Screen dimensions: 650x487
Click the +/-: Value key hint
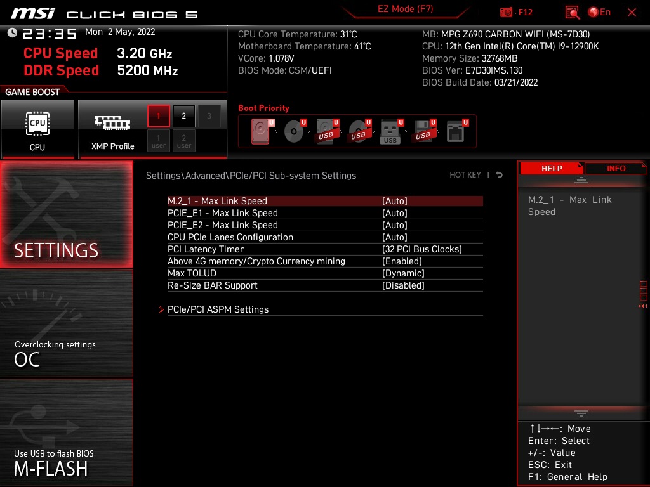pos(552,453)
